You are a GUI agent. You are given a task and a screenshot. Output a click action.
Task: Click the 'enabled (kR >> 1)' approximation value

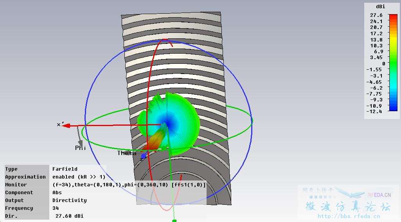79,177
